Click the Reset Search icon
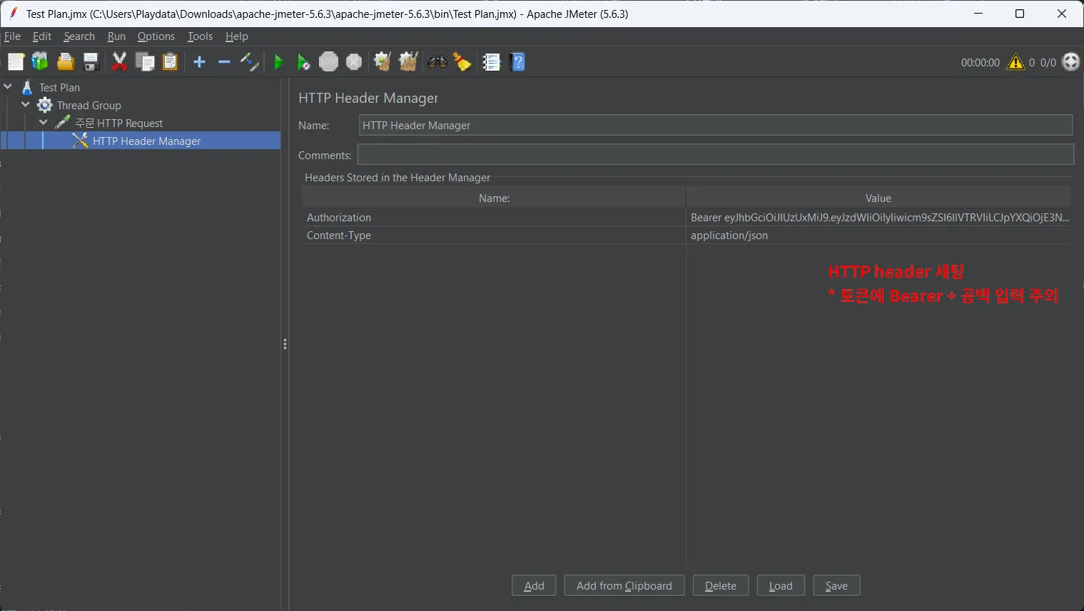 point(462,62)
